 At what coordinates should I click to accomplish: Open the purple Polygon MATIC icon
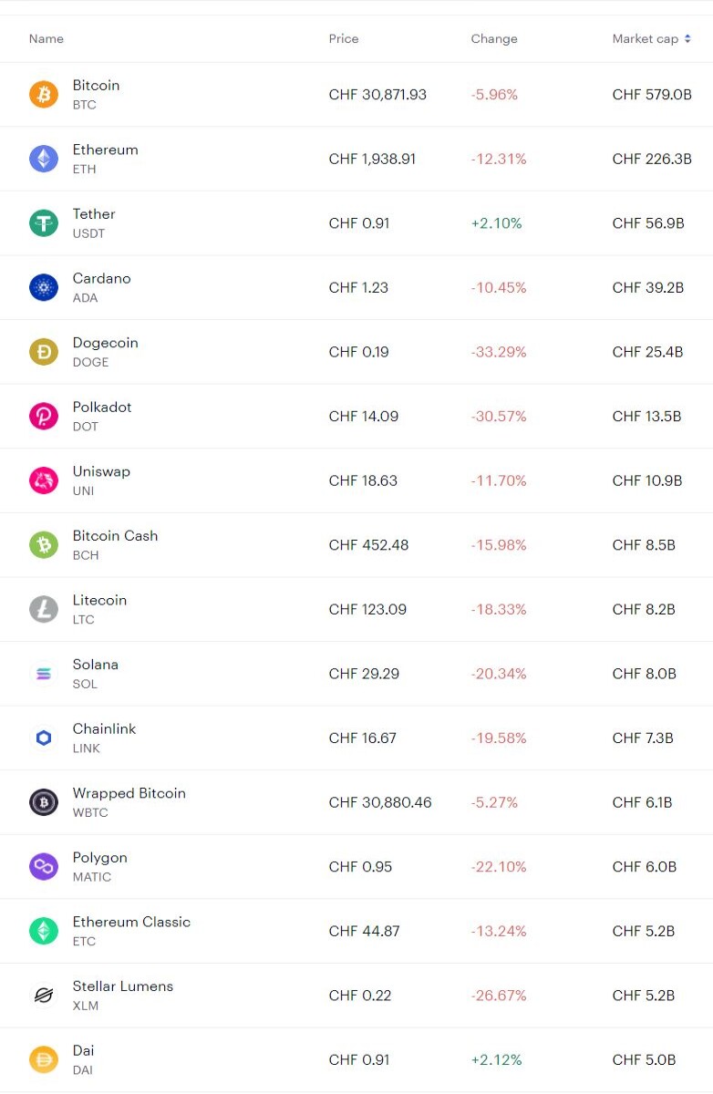click(44, 867)
